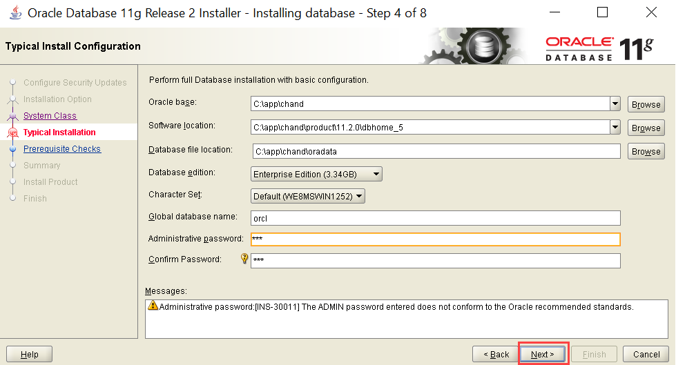Click the Install Product step label

click(50, 182)
